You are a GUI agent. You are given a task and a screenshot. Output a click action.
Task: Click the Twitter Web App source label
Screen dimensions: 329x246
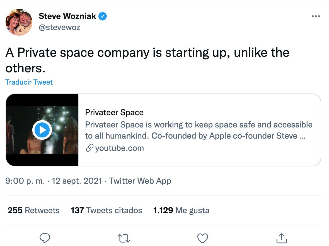pyautogui.click(x=140, y=181)
